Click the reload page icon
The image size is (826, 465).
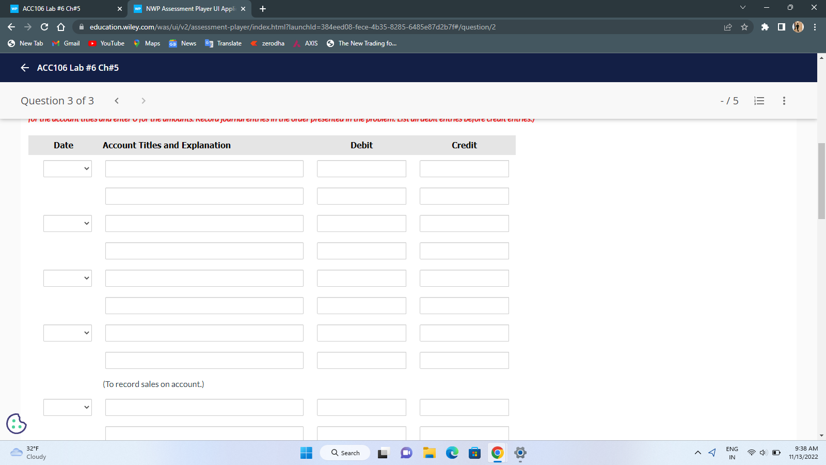click(43, 27)
